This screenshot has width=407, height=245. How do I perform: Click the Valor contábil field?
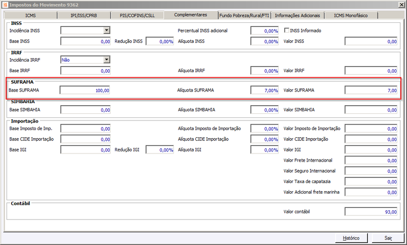[371, 211]
